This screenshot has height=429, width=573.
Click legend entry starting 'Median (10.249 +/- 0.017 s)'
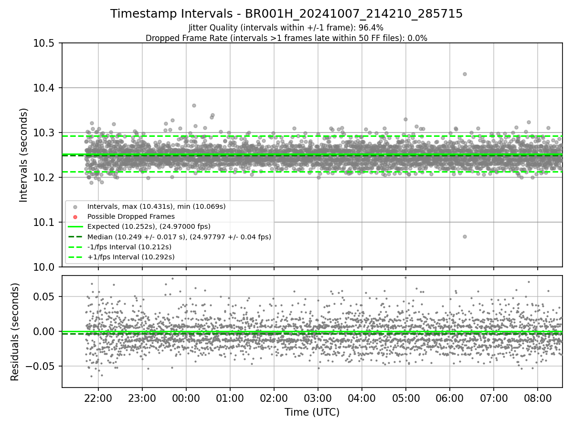coord(179,236)
